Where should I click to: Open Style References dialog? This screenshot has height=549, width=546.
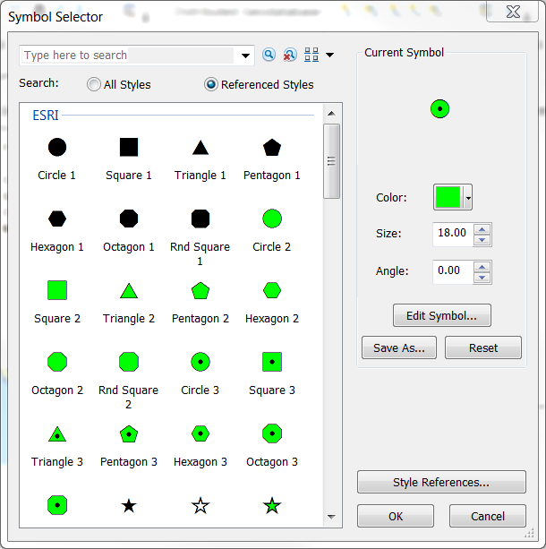pyautogui.click(x=441, y=482)
